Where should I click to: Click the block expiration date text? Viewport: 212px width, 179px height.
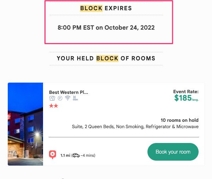[x=106, y=28]
